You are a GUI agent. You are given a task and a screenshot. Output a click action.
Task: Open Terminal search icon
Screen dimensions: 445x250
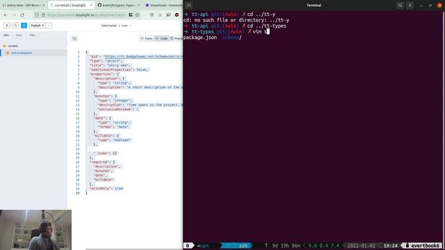pos(400,6)
